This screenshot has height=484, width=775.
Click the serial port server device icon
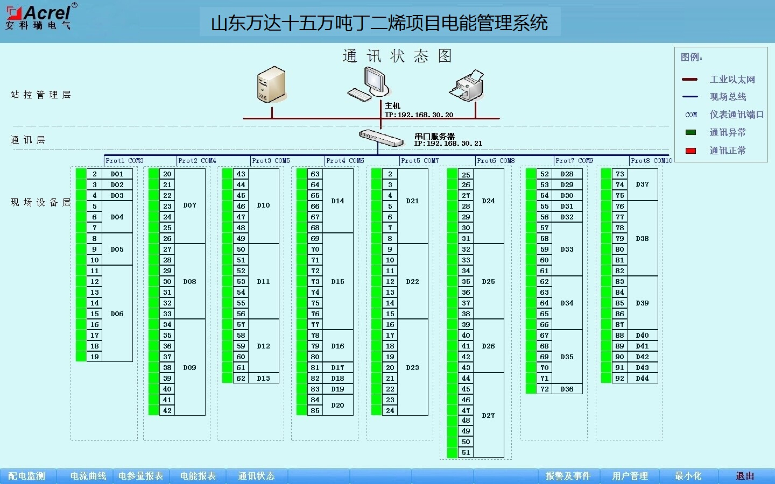click(381, 138)
